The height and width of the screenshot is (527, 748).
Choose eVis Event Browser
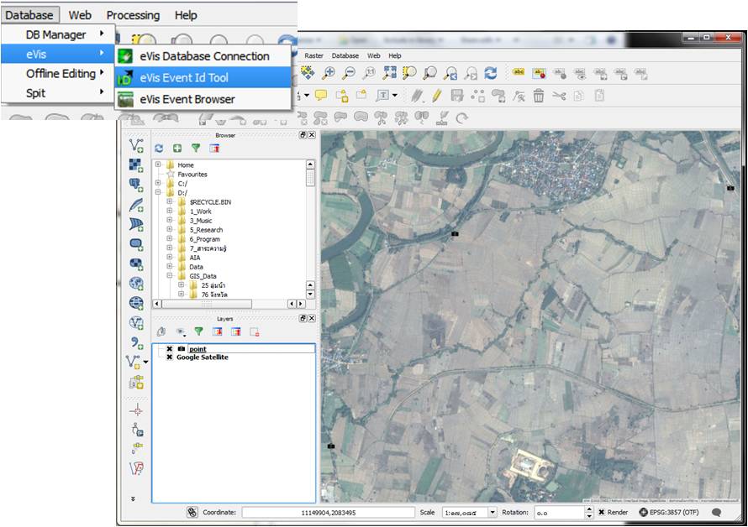tap(203, 99)
